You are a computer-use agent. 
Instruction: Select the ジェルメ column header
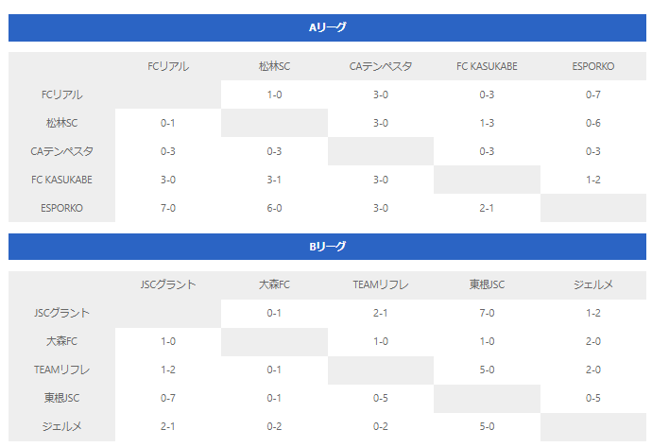(x=593, y=284)
